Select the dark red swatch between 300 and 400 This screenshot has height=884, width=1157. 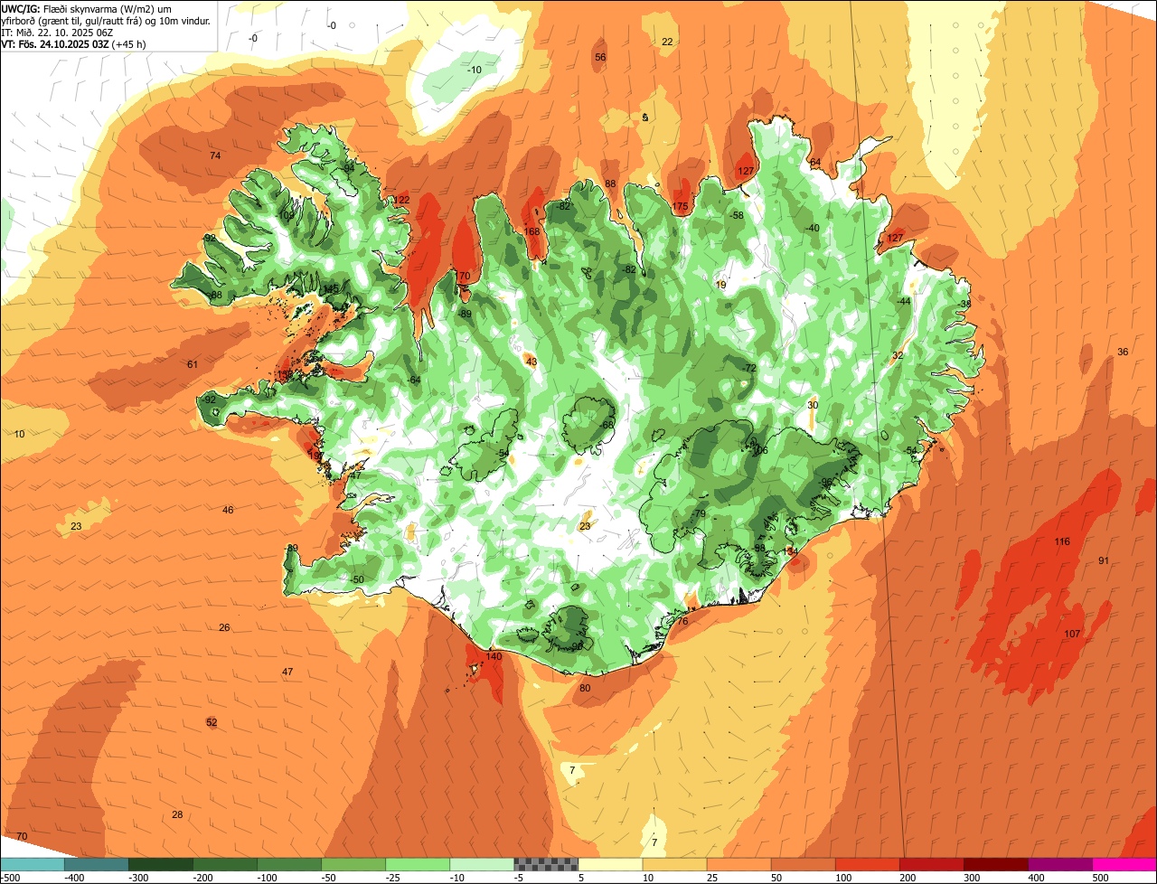point(995,865)
